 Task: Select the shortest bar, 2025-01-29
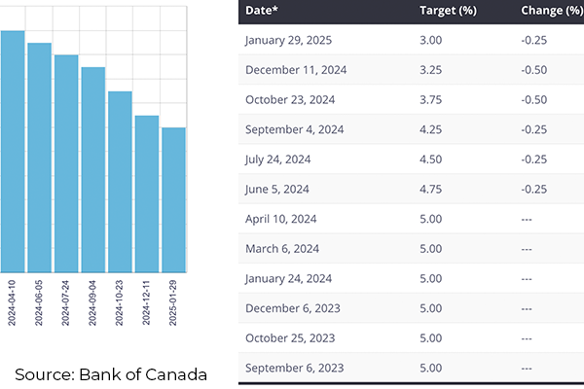click(x=173, y=199)
